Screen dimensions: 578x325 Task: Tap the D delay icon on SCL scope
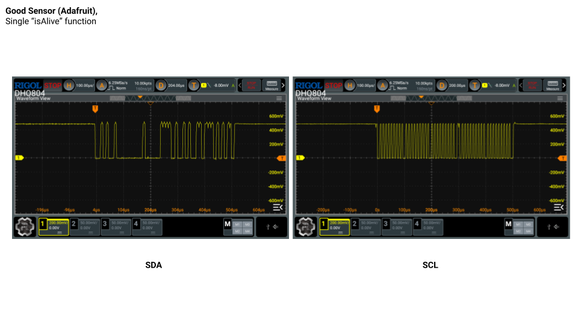[x=441, y=85]
